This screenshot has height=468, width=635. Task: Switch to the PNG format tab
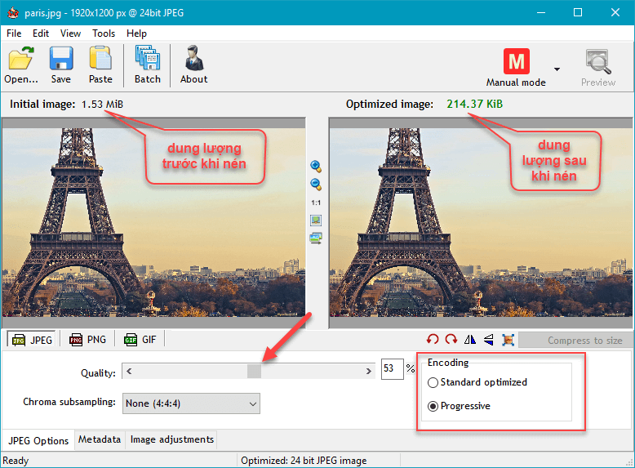(87, 340)
